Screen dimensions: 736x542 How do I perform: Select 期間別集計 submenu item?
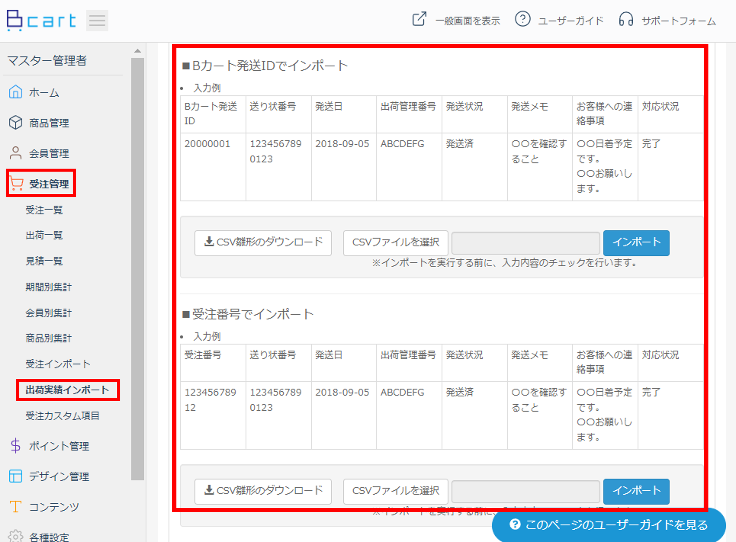(49, 287)
